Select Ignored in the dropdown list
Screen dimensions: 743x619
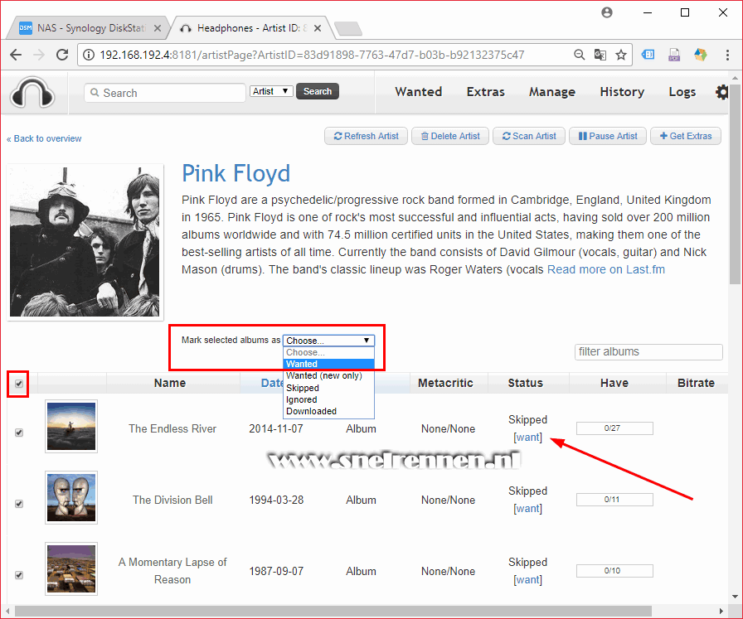[x=328, y=399]
